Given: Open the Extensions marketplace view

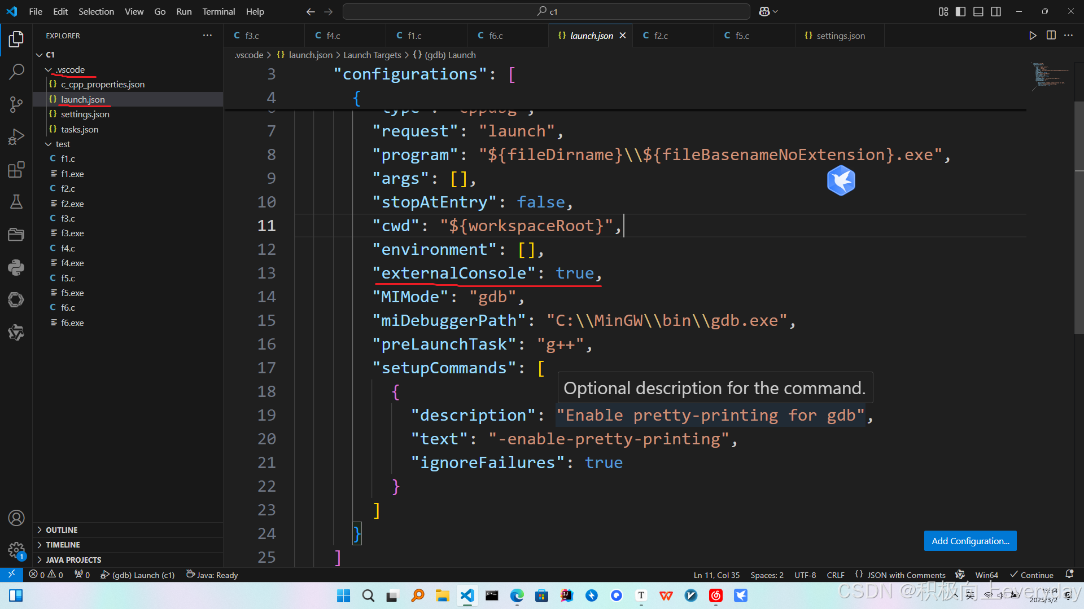Looking at the screenshot, I should coord(16,170).
